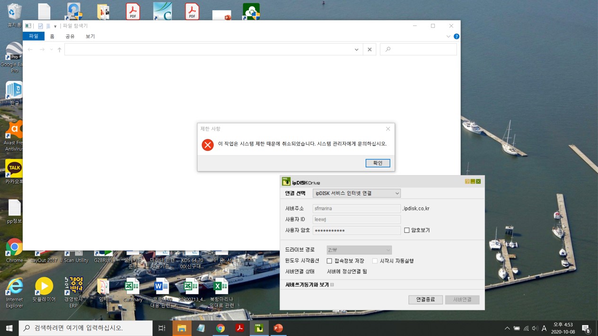The height and width of the screenshot is (336, 598).
Task: Open the 공유 ribbon tab
Action: [70, 36]
